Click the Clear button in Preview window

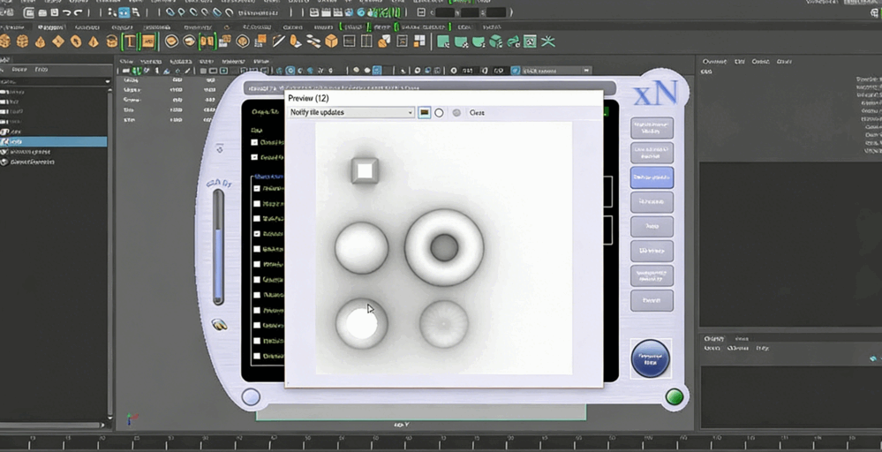[477, 113]
